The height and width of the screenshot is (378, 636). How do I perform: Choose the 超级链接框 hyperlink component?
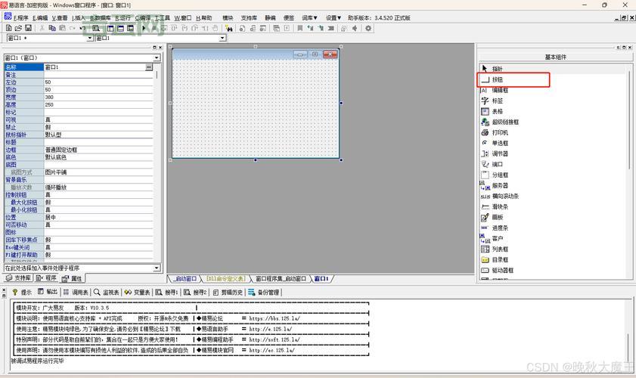[505, 122]
